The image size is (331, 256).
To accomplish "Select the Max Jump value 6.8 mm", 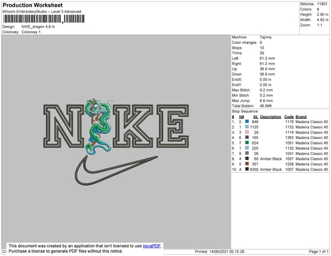I will [x=266, y=100].
